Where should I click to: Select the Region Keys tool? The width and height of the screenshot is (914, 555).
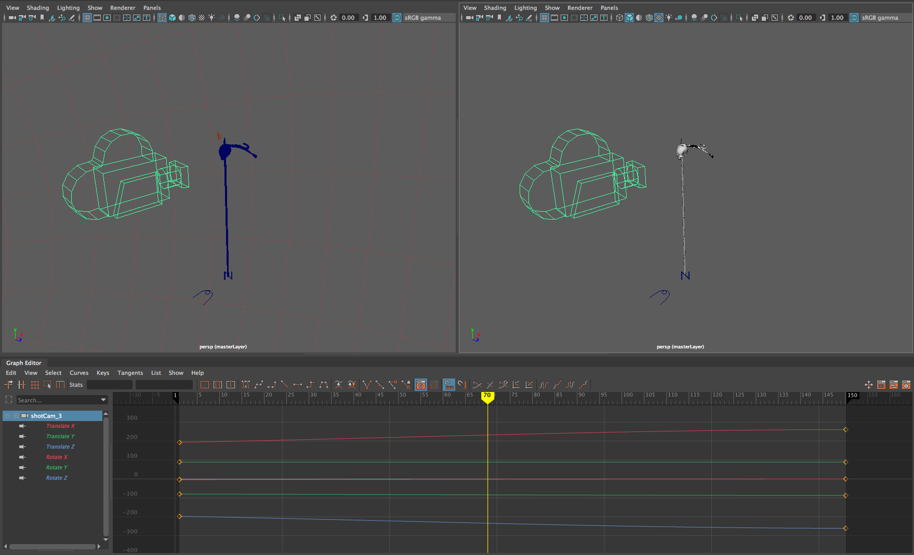pyautogui.click(x=47, y=385)
